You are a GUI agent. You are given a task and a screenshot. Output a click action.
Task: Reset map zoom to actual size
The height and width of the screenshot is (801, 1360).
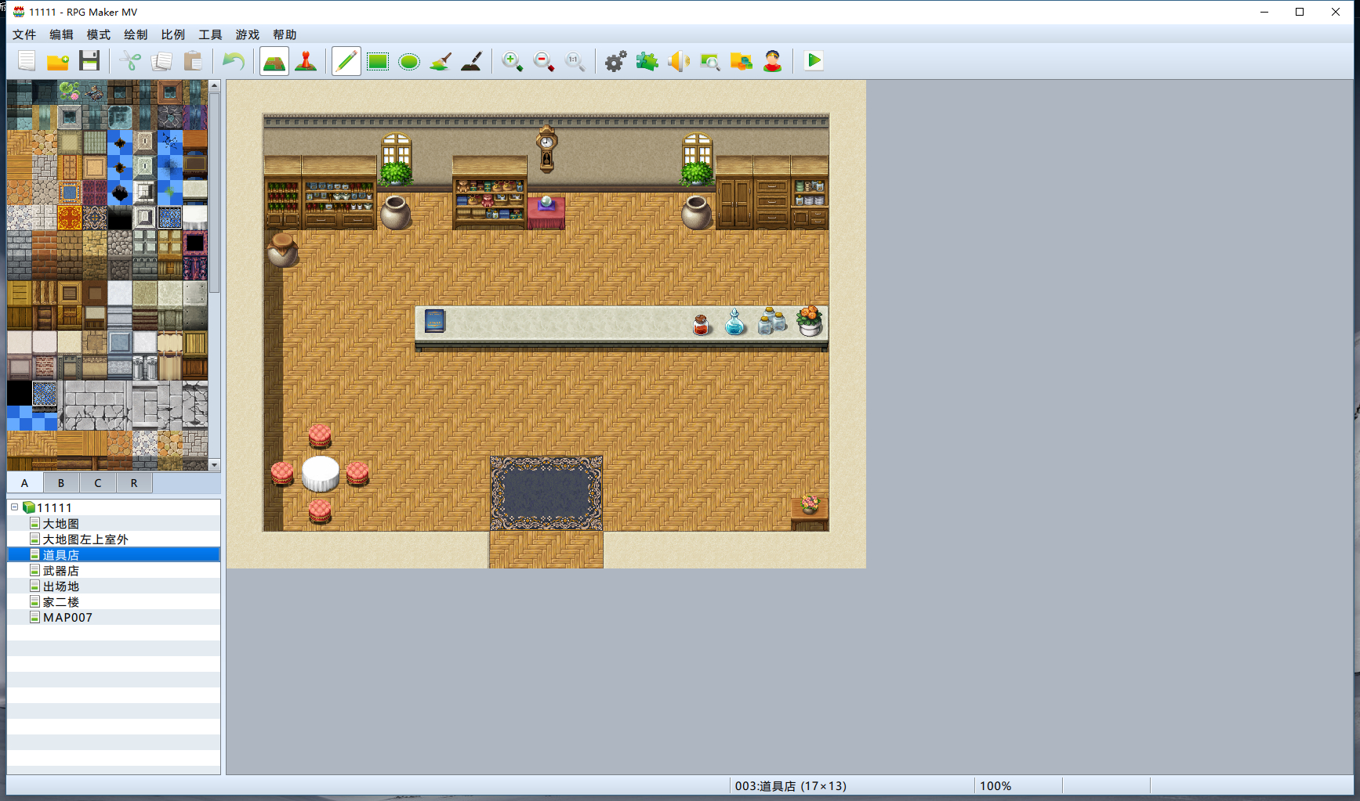pyautogui.click(x=575, y=61)
